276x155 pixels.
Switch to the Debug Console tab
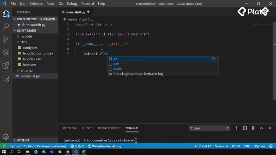[x=109, y=128]
